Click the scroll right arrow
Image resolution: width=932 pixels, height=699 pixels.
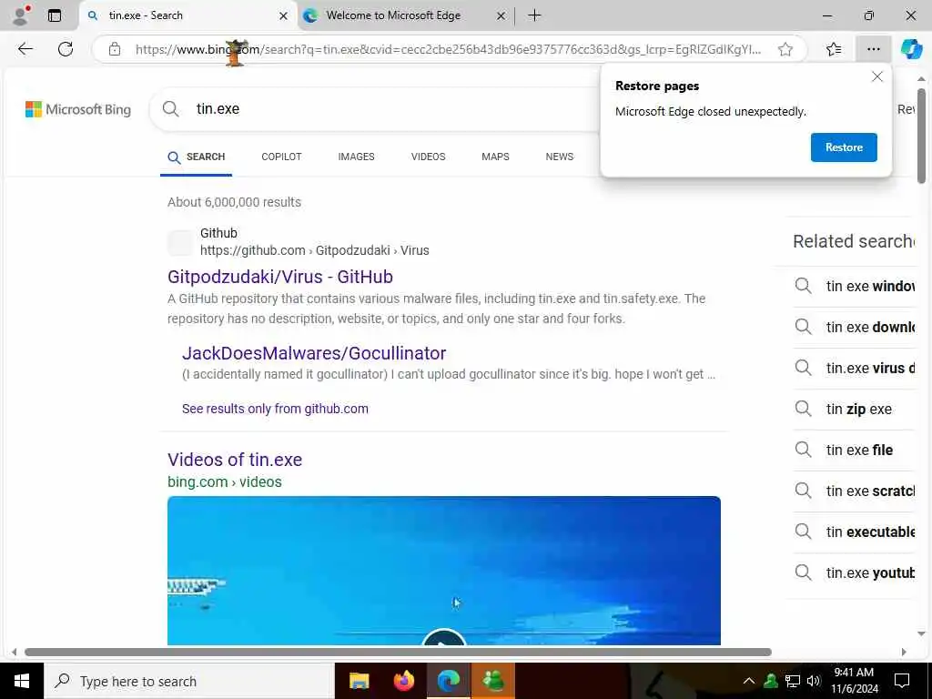pyautogui.click(x=904, y=652)
